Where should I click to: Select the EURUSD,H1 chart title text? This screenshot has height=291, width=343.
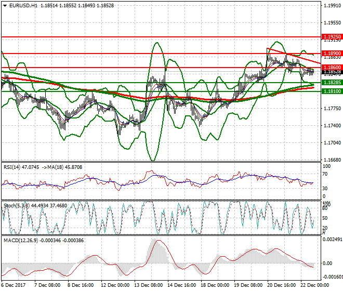[x=23, y=6]
